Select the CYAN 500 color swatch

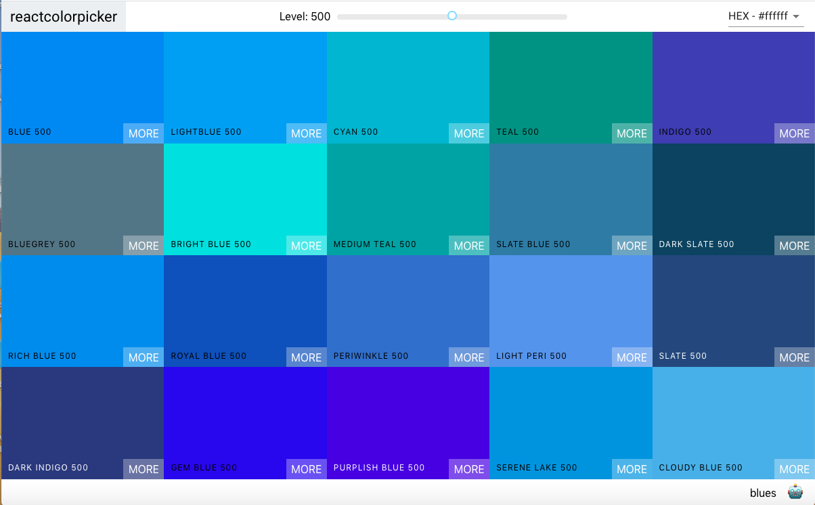pos(407,81)
